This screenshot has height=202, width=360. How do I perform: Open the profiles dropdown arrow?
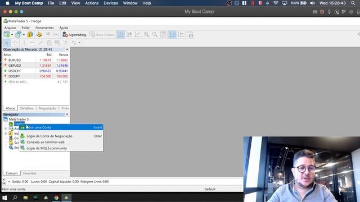[24, 35]
